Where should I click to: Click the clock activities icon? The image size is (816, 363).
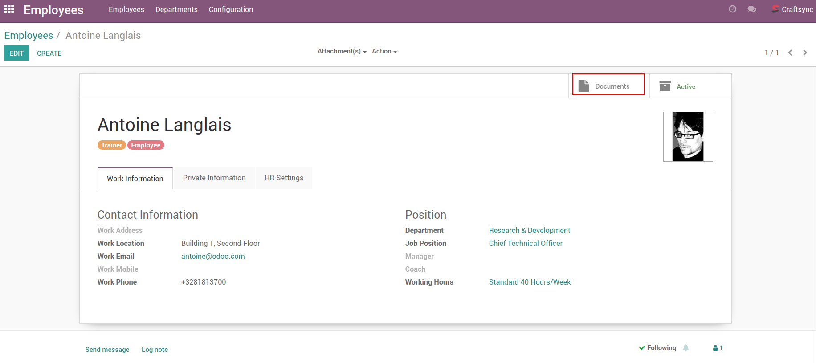point(732,9)
